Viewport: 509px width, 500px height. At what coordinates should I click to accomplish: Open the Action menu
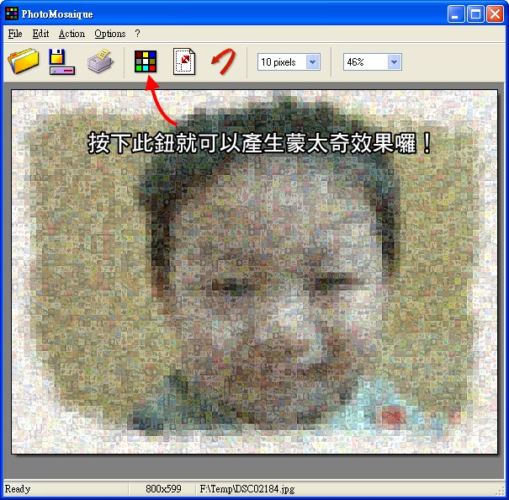[72, 34]
